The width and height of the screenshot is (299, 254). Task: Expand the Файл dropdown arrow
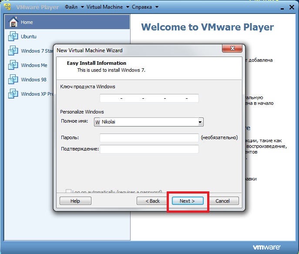coord(82,7)
